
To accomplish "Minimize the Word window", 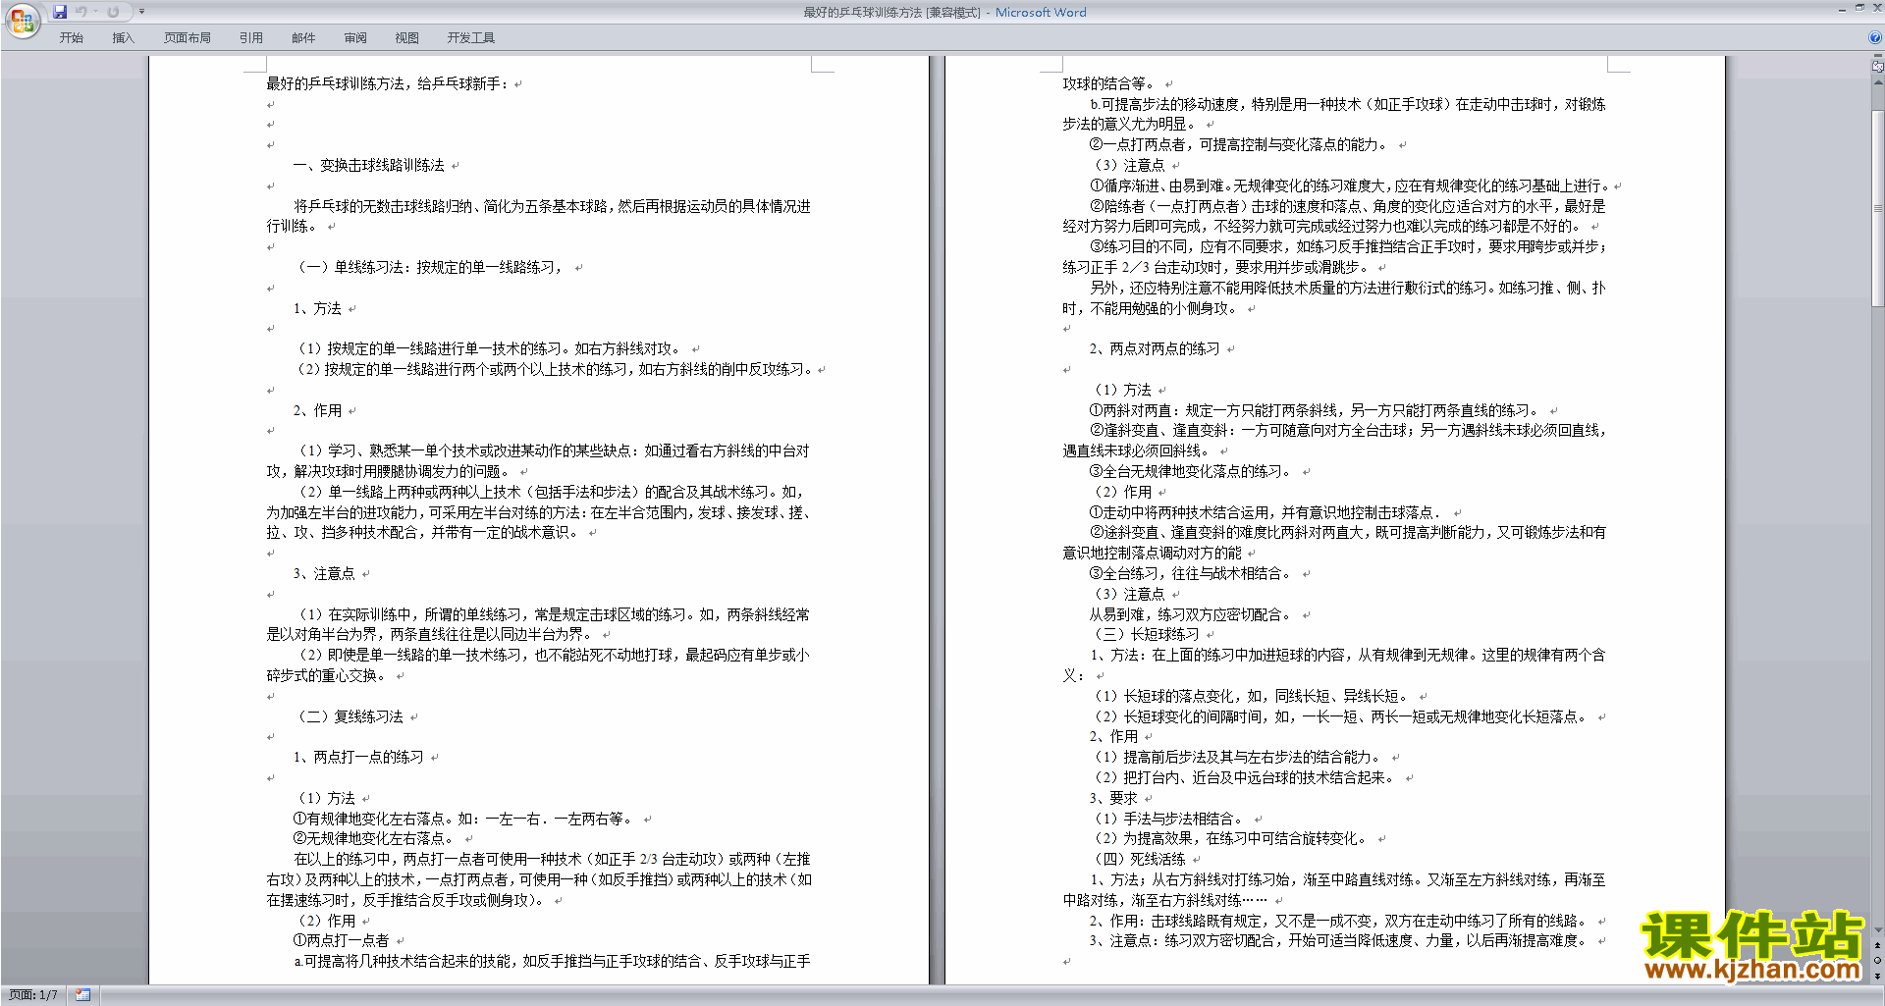I will click(x=1842, y=9).
